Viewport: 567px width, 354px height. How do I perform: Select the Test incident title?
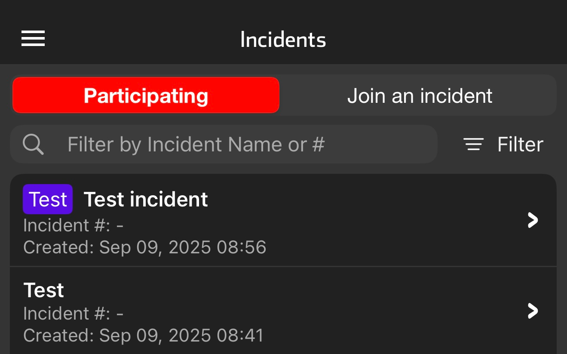[x=146, y=200]
